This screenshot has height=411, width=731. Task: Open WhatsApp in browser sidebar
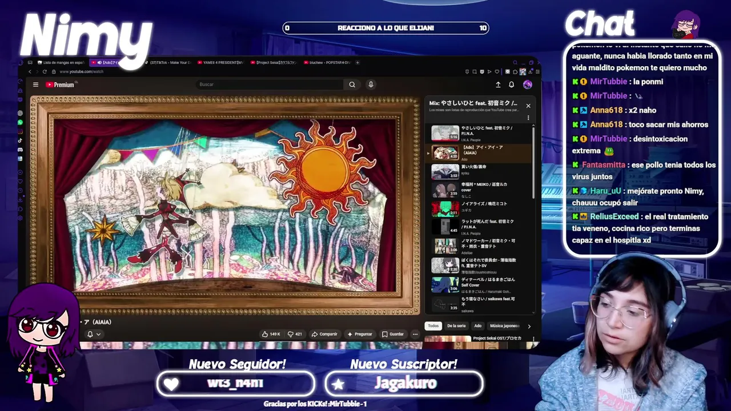pos(21,122)
